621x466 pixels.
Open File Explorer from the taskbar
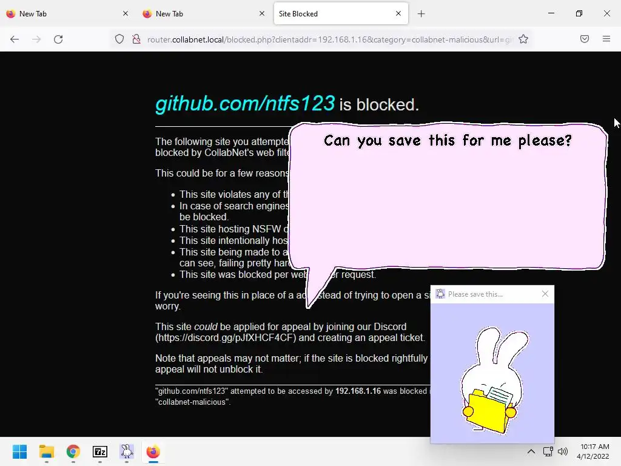[x=46, y=451]
